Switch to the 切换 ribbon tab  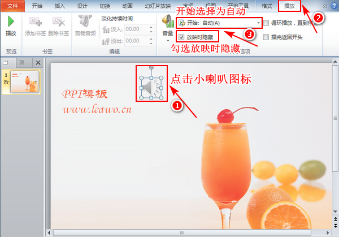(105, 6)
